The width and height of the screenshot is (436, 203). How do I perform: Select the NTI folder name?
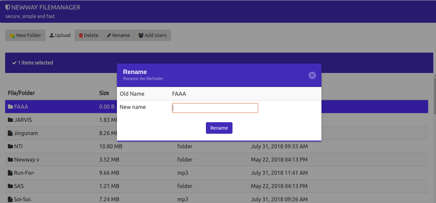18,146
